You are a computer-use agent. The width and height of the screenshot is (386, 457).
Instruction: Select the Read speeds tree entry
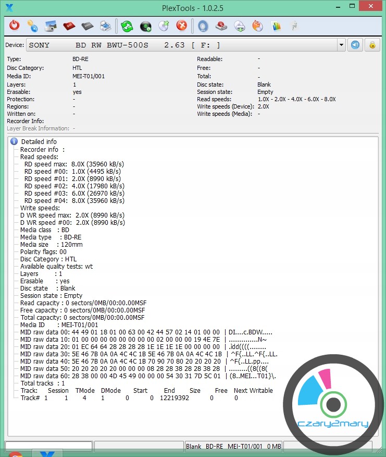point(39,157)
